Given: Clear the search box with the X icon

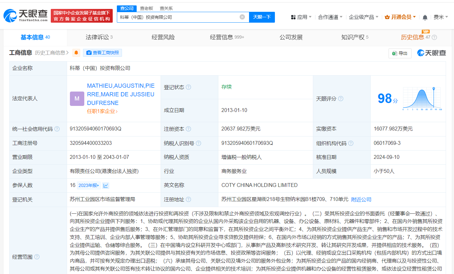Looking at the screenshot, I should tap(242, 17).
